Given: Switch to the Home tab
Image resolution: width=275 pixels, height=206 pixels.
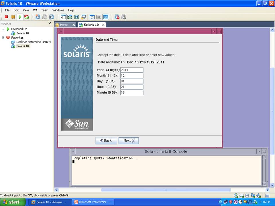Looking at the screenshot, I should 64,25.
